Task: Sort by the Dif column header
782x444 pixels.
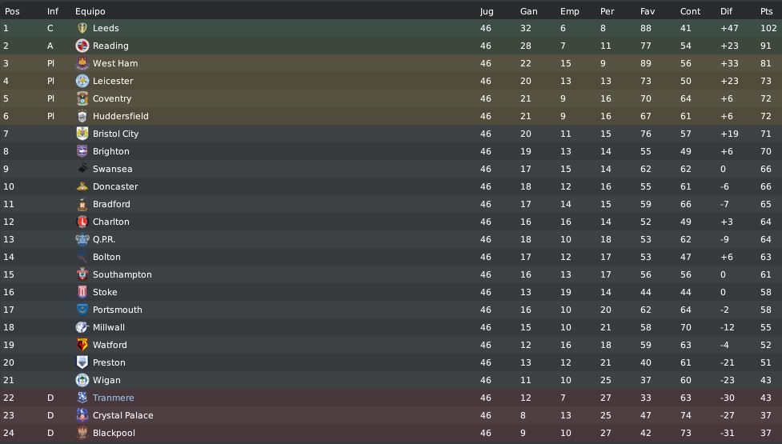Action: coord(726,11)
